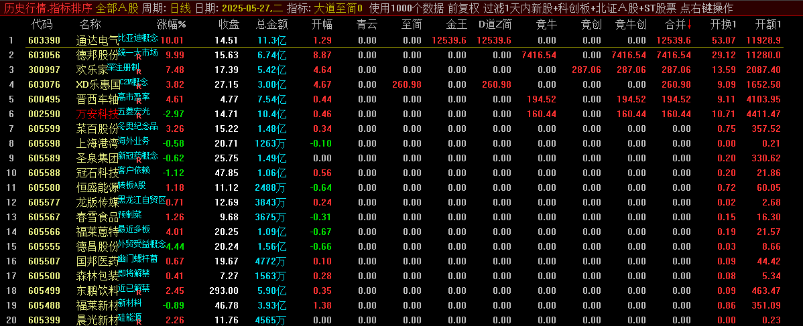Image resolution: width=803 pixels, height=326 pixels.
Task: Click the 历史行情.指标排序 title text
Action: [x=48, y=8]
